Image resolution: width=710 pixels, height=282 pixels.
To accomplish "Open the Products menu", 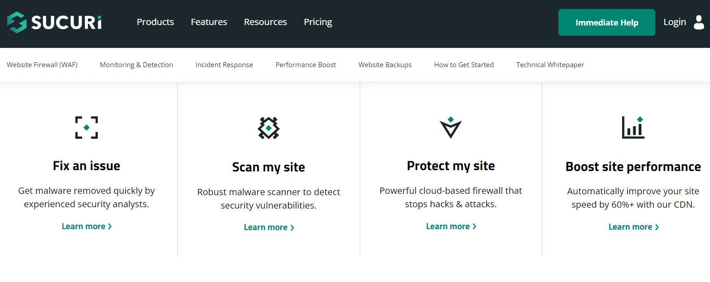I will [155, 22].
